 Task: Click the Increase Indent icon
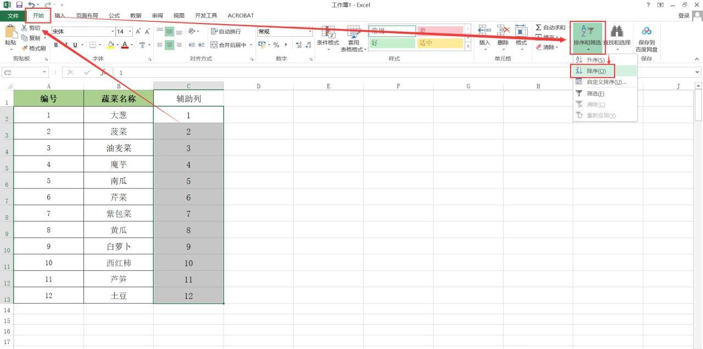pos(202,45)
